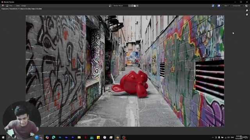Screen dimensions: 250x140
Task: Click the ENG language indicator
Action: (x=232, y=137)
